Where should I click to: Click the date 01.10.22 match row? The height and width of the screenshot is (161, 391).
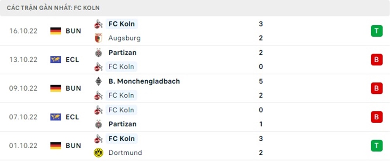coord(195,145)
